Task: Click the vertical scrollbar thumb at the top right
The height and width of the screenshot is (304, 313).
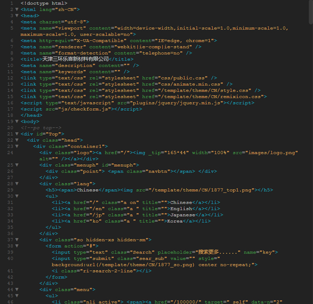Action: 311,12
